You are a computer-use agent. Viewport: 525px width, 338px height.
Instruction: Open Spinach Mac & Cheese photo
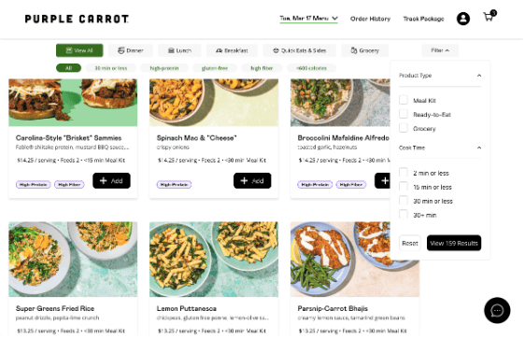214,103
